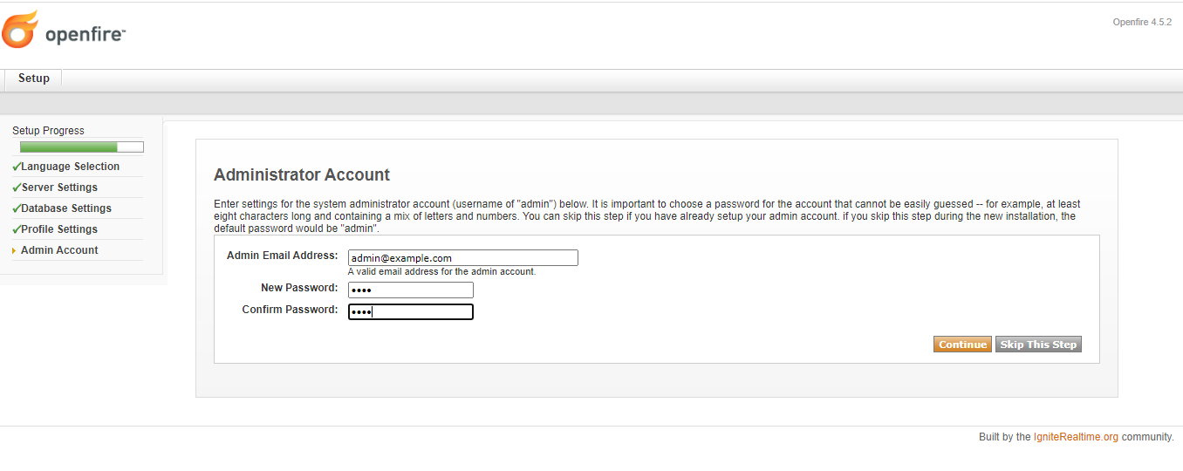Click the green checkmark beside Database Settings
Image resolution: width=1183 pixels, height=471 pixels.
pos(17,208)
